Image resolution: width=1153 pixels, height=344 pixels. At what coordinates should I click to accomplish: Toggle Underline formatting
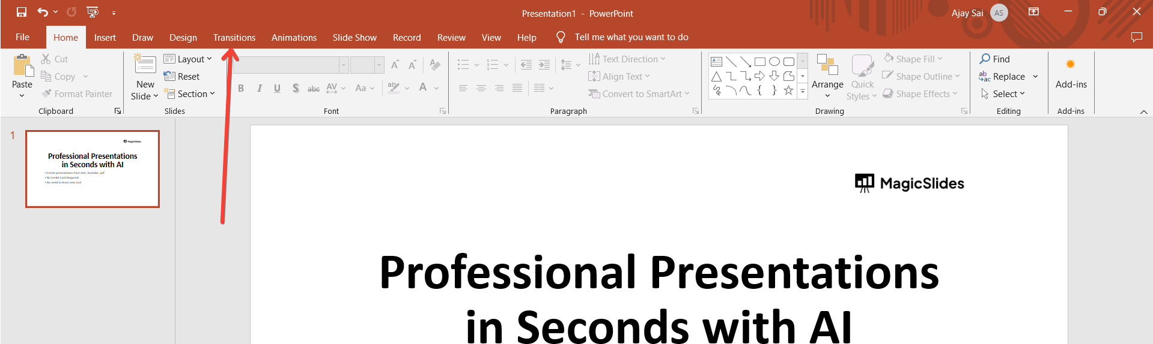(x=277, y=88)
